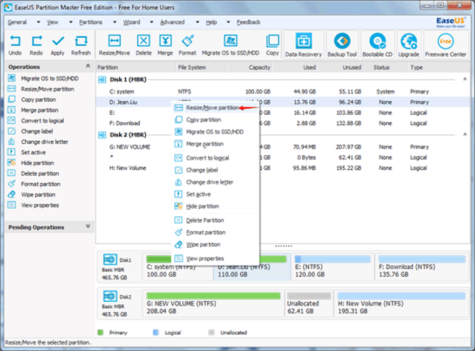Choose View properties in Operations panel

point(34,205)
